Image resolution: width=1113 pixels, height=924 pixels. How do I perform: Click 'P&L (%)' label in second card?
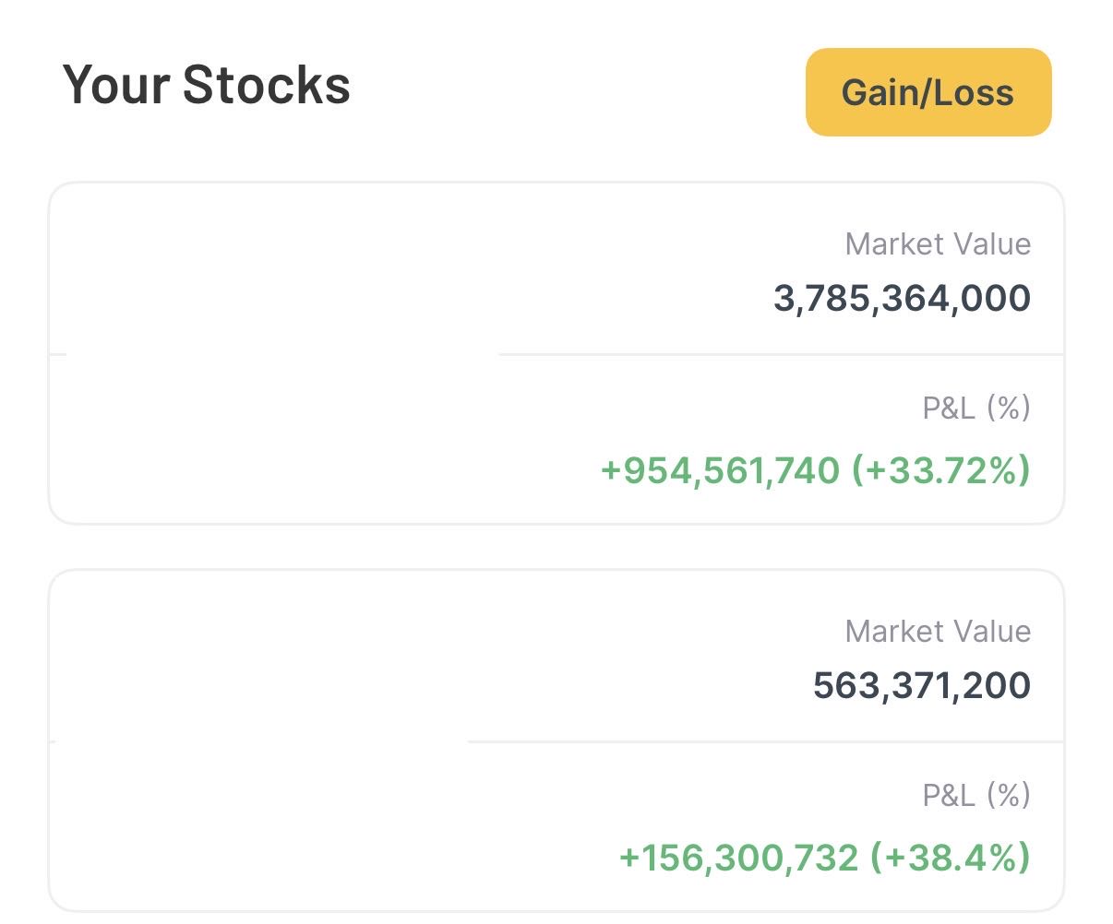[x=976, y=795]
